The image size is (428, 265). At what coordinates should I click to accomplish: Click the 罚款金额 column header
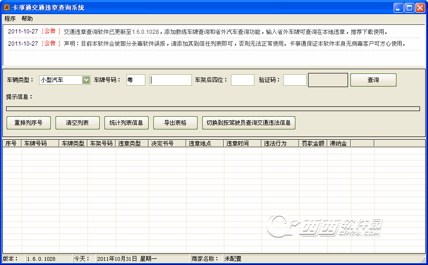[x=313, y=144]
